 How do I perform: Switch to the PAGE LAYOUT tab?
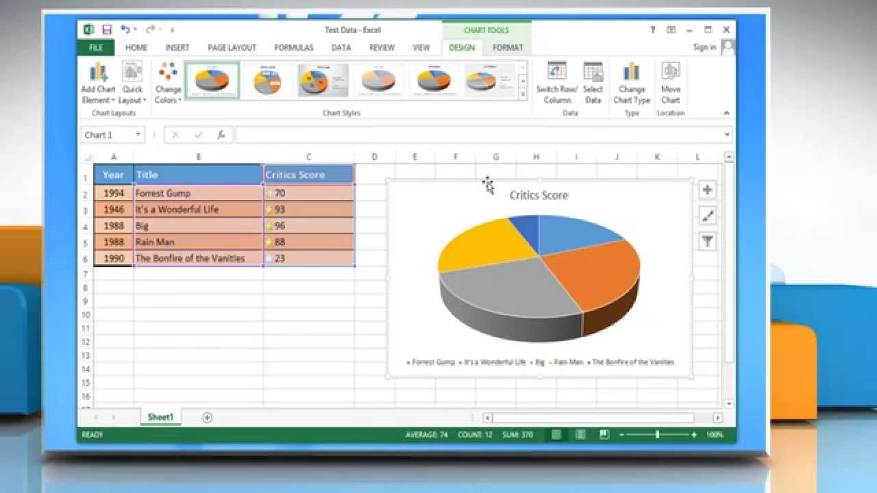(232, 47)
